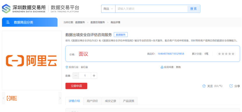Switch to the 成交记录 tab
This screenshot has height=112, width=242.
click(111, 101)
